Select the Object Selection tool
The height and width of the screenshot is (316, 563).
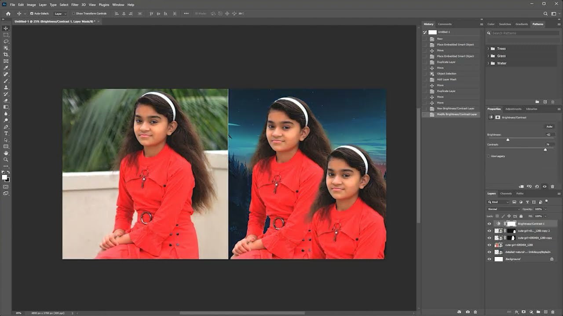tap(6, 48)
